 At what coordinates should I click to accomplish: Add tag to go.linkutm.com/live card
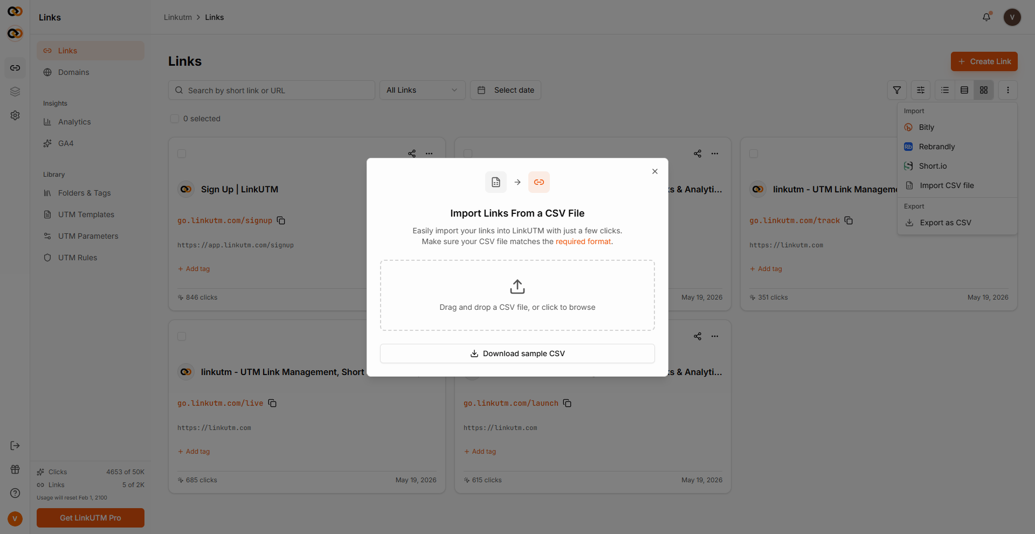pyautogui.click(x=194, y=452)
